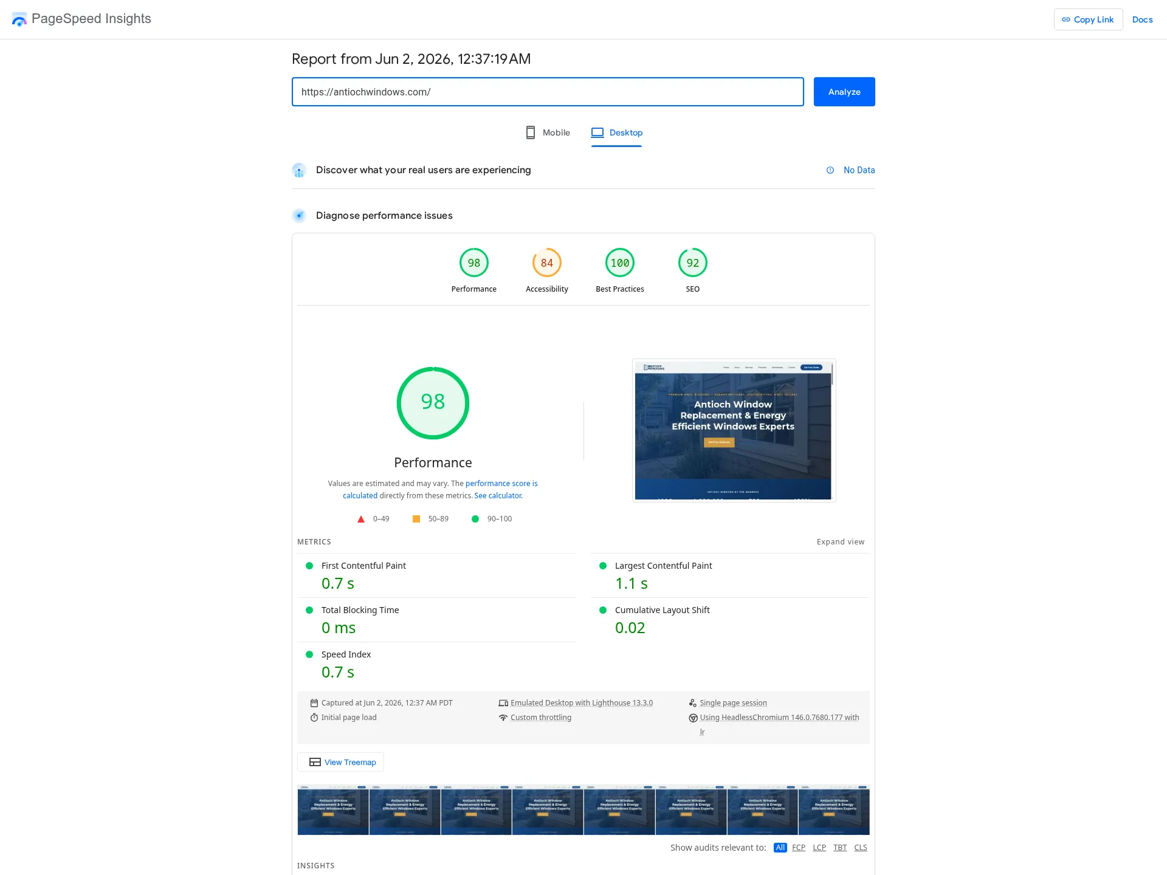Click the large Performance 98 gauge
The width and height of the screenshot is (1167, 875).
click(433, 403)
